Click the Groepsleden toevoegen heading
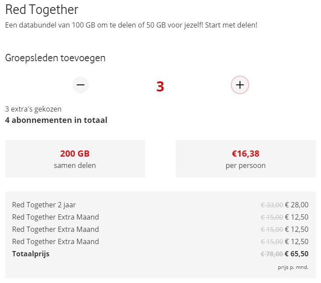The image size is (321, 283). [x=55, y=58]
